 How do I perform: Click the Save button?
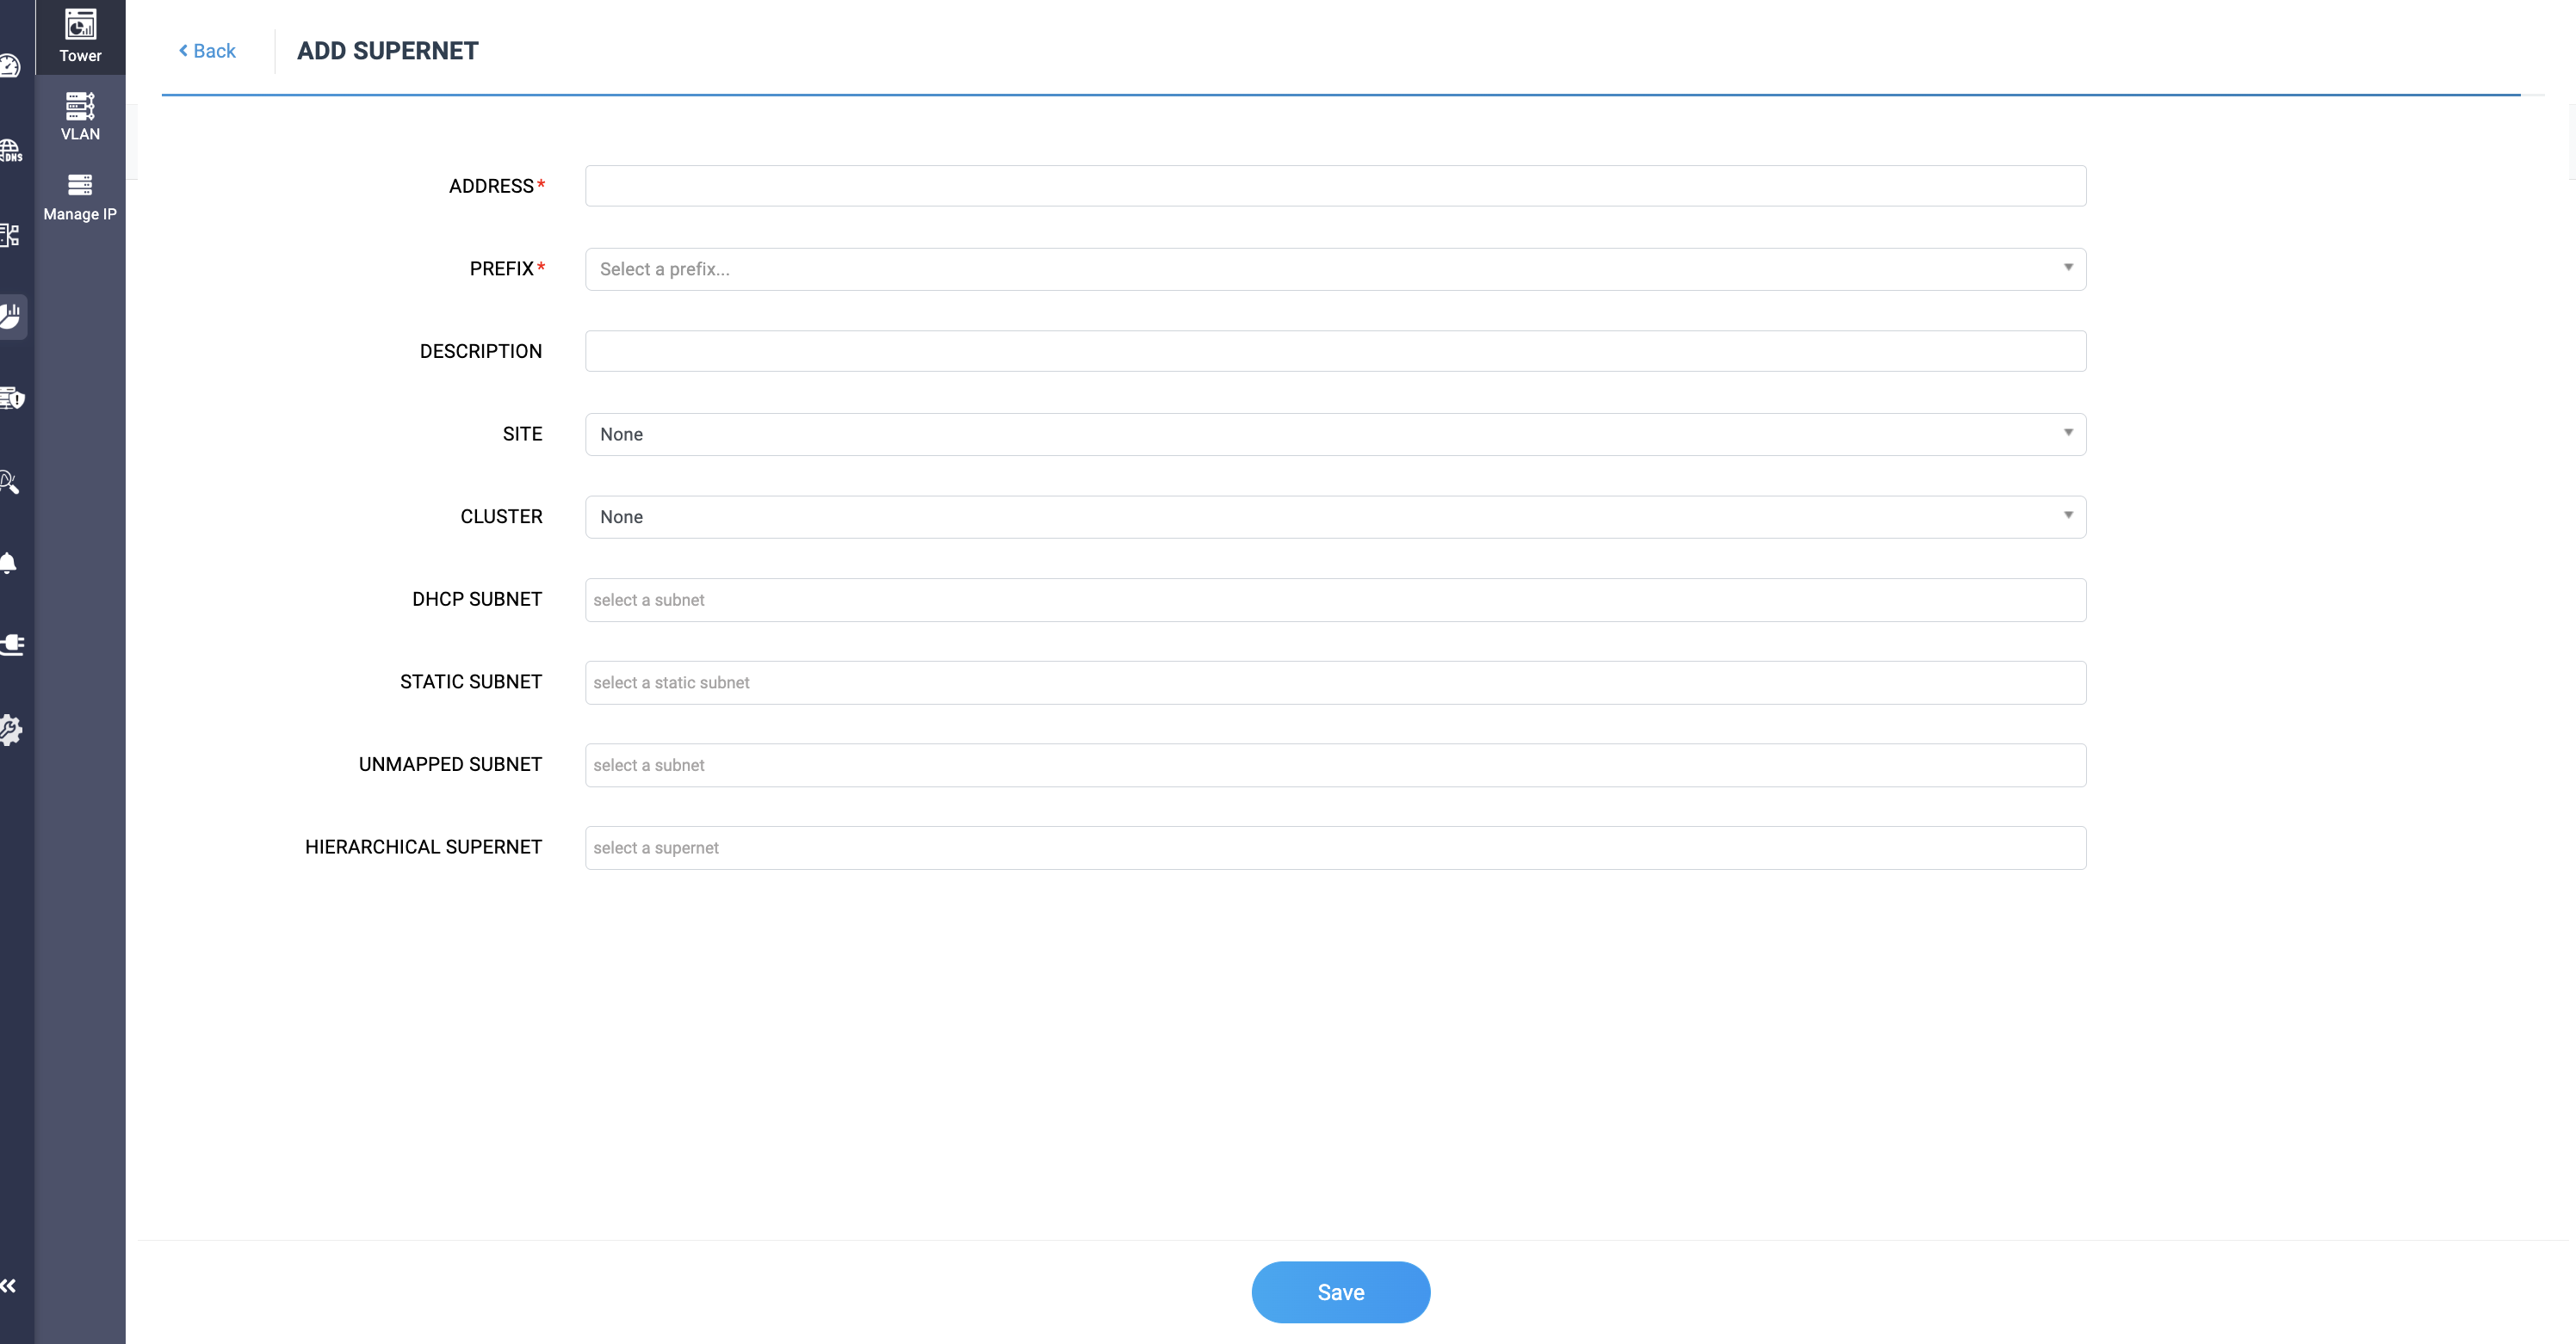1340,1291
